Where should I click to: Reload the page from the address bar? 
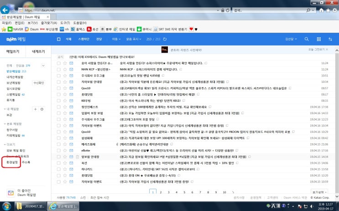228,10
